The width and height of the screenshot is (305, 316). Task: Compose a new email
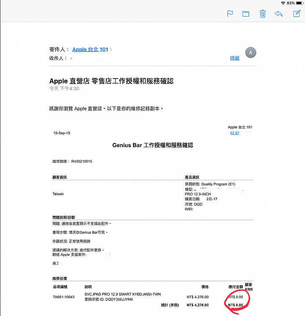tap(297, 14)
